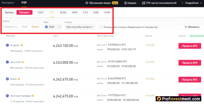Screen dimensions: 204x104
Task: Select the RUB crypto tab
Action: [96, 13]
